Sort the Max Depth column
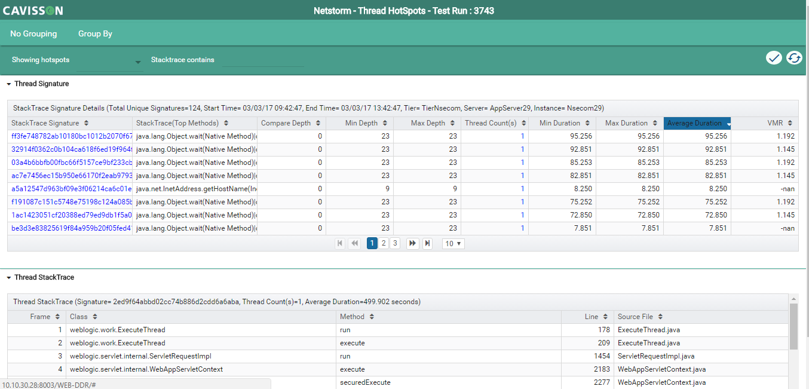The height and width of the screenshot is (389, 809). (x=453, y=123)
